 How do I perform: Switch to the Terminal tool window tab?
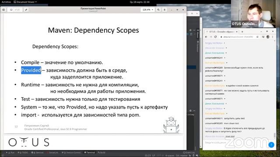(89, 153)
